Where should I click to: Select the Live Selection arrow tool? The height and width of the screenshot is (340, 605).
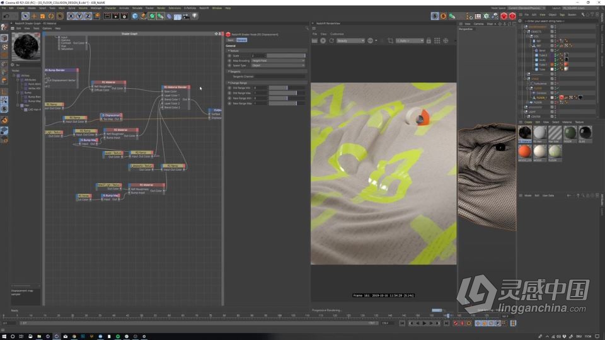click(x=25, y=16)
